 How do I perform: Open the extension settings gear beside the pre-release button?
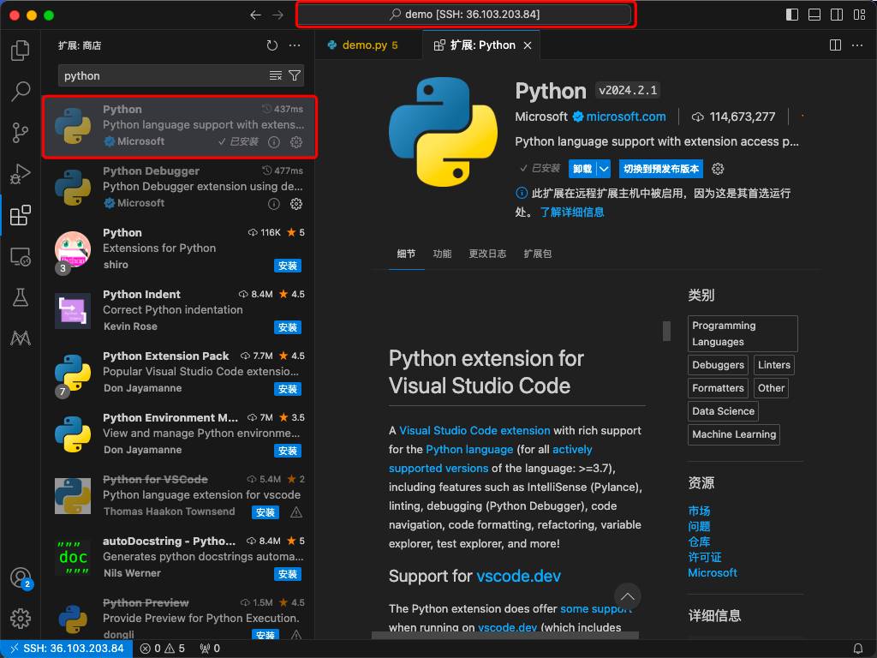pos(718,169)
